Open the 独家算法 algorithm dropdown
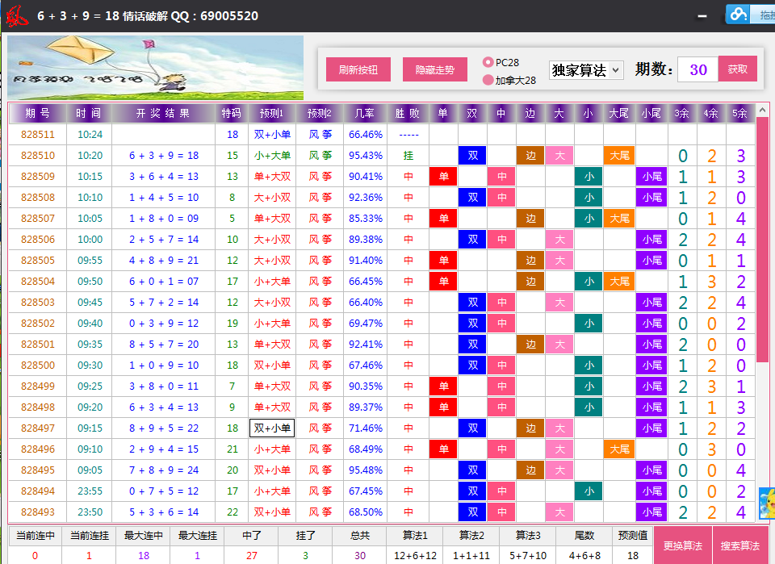The image size is (775, 564). [x=586, y=70]
